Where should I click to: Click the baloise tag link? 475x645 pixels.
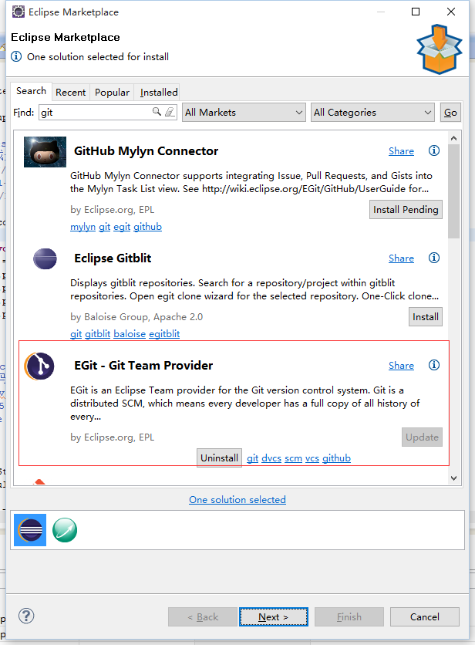click(130, 334)
